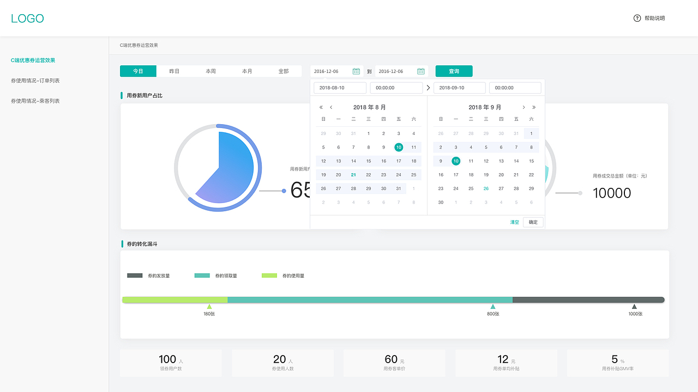698x392 pixels.
Task: Click the 10000 total amount value
Action: [612, 193]
